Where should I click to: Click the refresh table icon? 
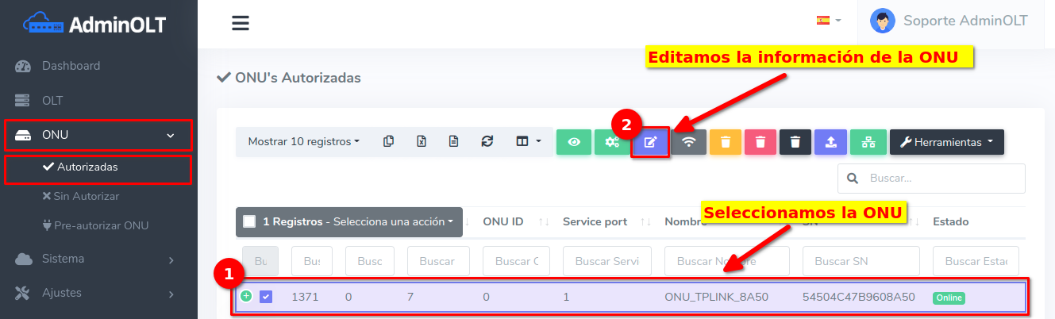pos(487,141)
